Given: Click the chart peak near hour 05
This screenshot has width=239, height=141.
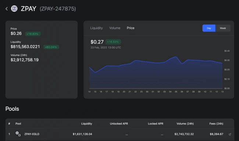Looking at the screenshot, I should [176, 57].
